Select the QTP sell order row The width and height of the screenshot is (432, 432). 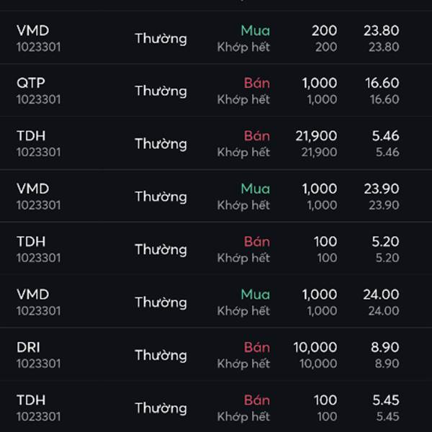click(x=216, y=91)
